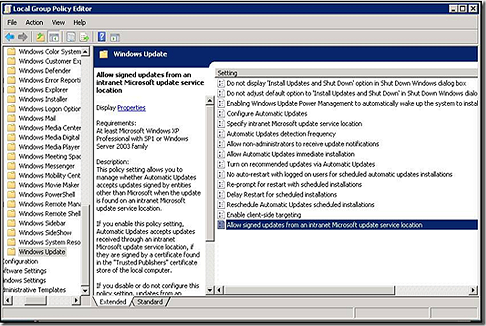The width and height of the screenshot is (486, 326).
Task: Click the Windows Installer folder icon
Action: (x=11, y=99)
